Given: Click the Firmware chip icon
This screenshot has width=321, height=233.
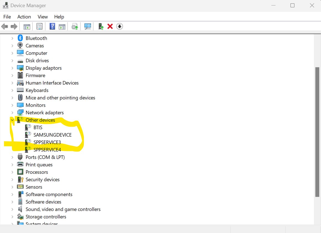Looking at the screenshot, I should pyautogui.click(x=20, y=75).
